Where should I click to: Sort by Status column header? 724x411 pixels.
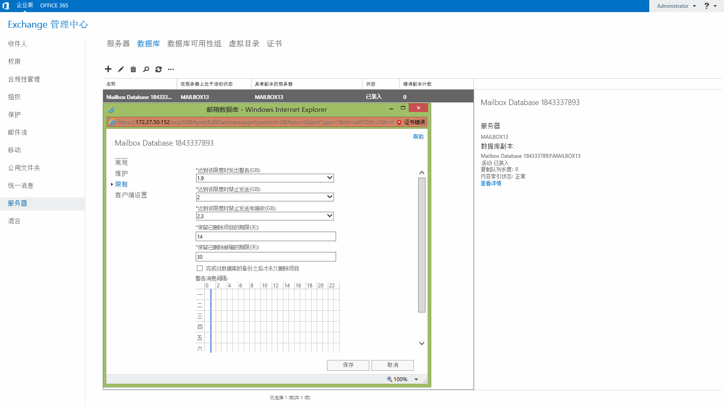[381, 84]
